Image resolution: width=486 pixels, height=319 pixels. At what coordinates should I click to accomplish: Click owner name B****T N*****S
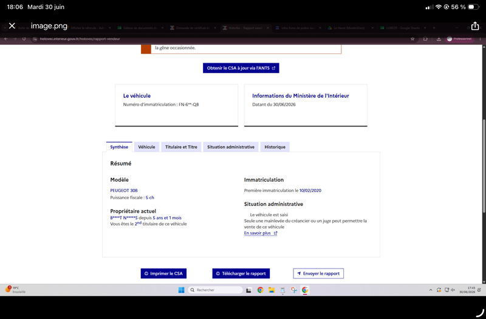[x=124, y=218]
